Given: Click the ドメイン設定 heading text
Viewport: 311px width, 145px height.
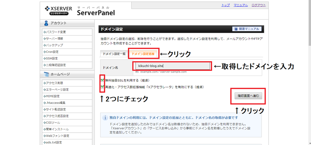Looking at the screenshot, I should coord(112,29).
